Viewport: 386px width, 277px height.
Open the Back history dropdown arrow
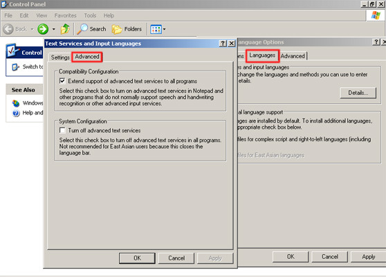(32, 29)
